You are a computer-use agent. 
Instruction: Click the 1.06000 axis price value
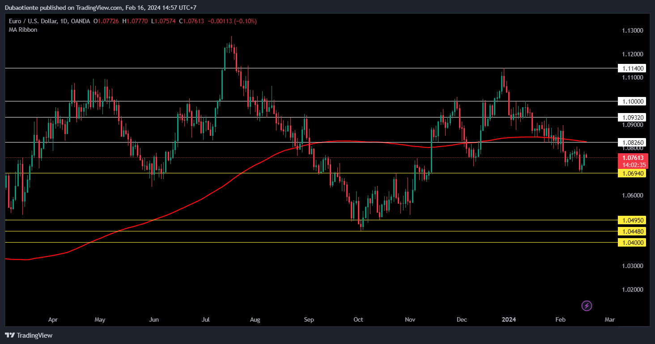point(633,195)
